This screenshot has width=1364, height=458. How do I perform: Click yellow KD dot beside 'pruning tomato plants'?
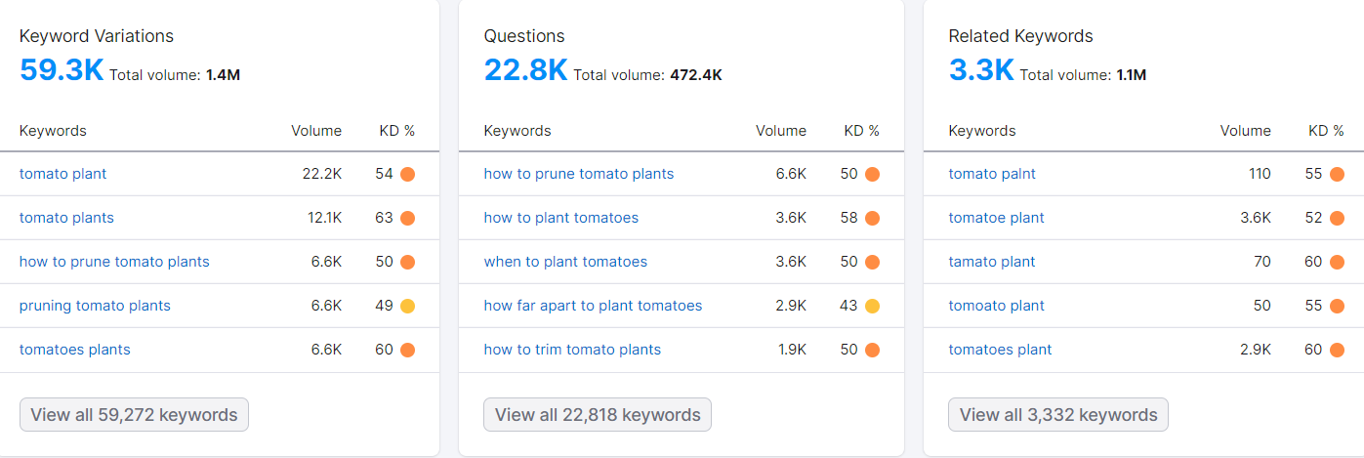click(x=407, y=307)
